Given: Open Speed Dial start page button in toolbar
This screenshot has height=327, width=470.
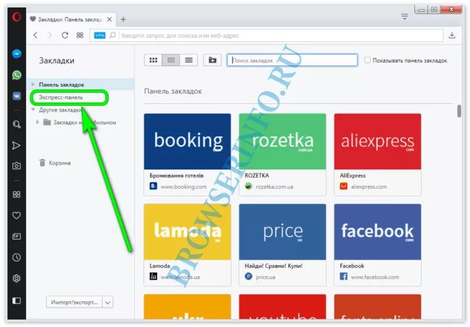Looking at the screenshot, I should (x=80, y=35).
